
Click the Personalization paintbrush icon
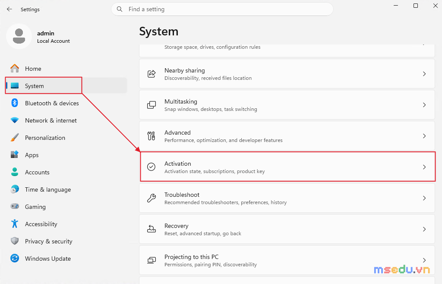click(15, 138)
